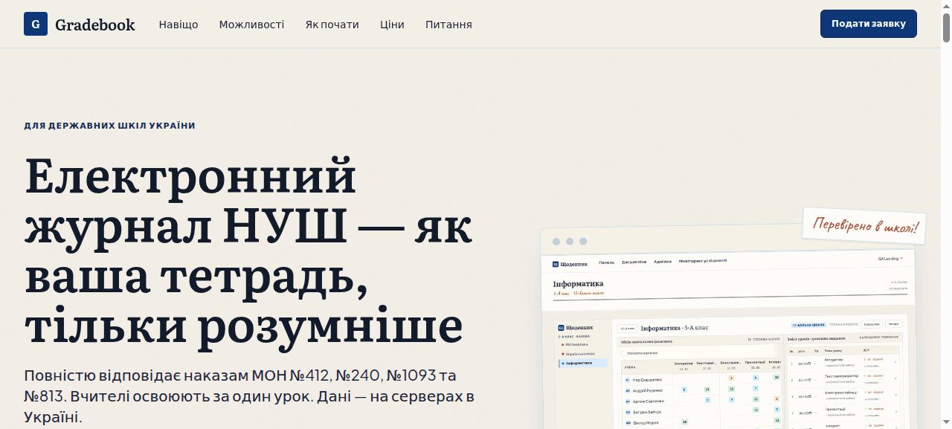Click the vertical scrollbar thumb
Image resolution: width=952 pixels, height=429 pixels.
click(x=946, y=28)
